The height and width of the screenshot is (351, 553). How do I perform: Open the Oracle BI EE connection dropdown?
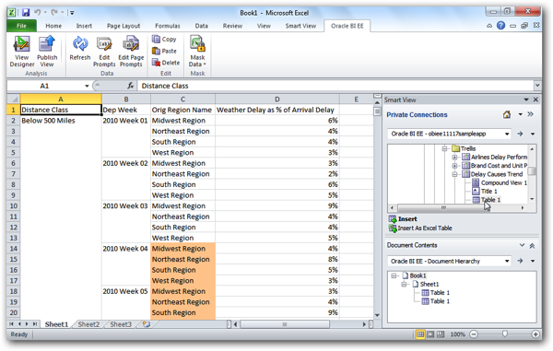point(507,134)
